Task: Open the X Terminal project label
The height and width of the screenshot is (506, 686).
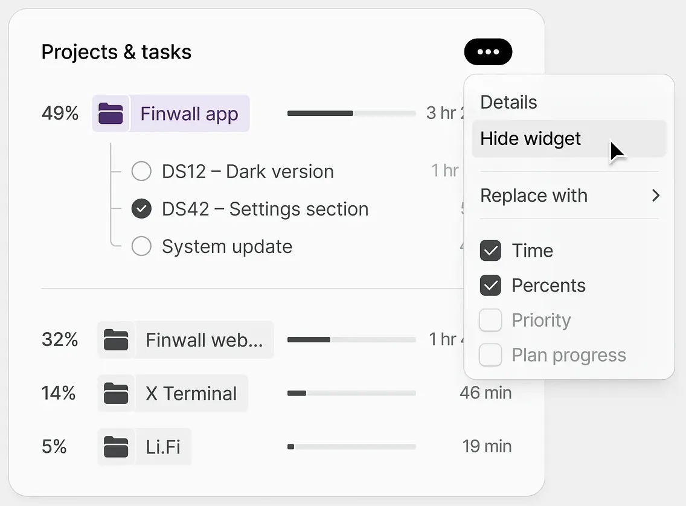Action: [191, 393]
